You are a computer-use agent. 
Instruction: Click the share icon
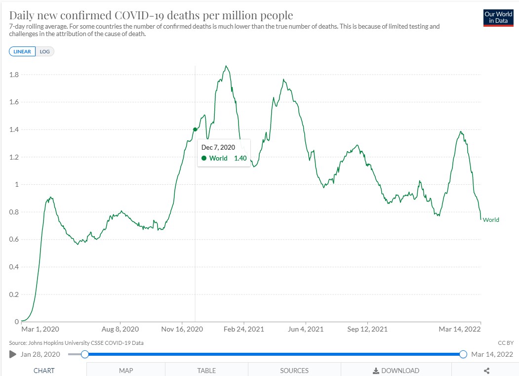[486, 371]
